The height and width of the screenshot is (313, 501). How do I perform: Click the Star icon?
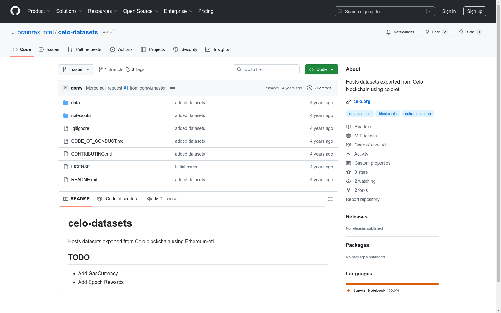tap(461, 32)
